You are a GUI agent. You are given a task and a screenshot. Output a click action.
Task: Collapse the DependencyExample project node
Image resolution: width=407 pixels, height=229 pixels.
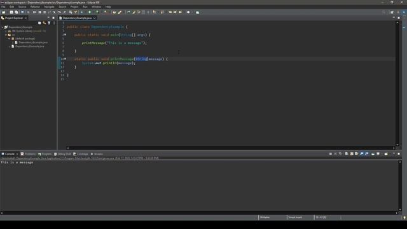pyautogui.click(x=3, y=27)
